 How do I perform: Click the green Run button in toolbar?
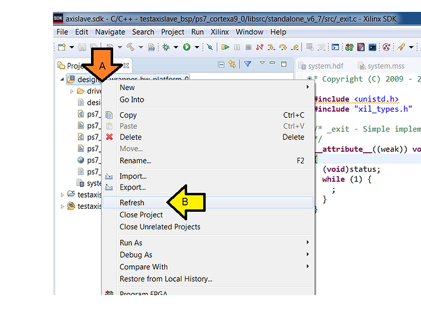click(187, 47)
